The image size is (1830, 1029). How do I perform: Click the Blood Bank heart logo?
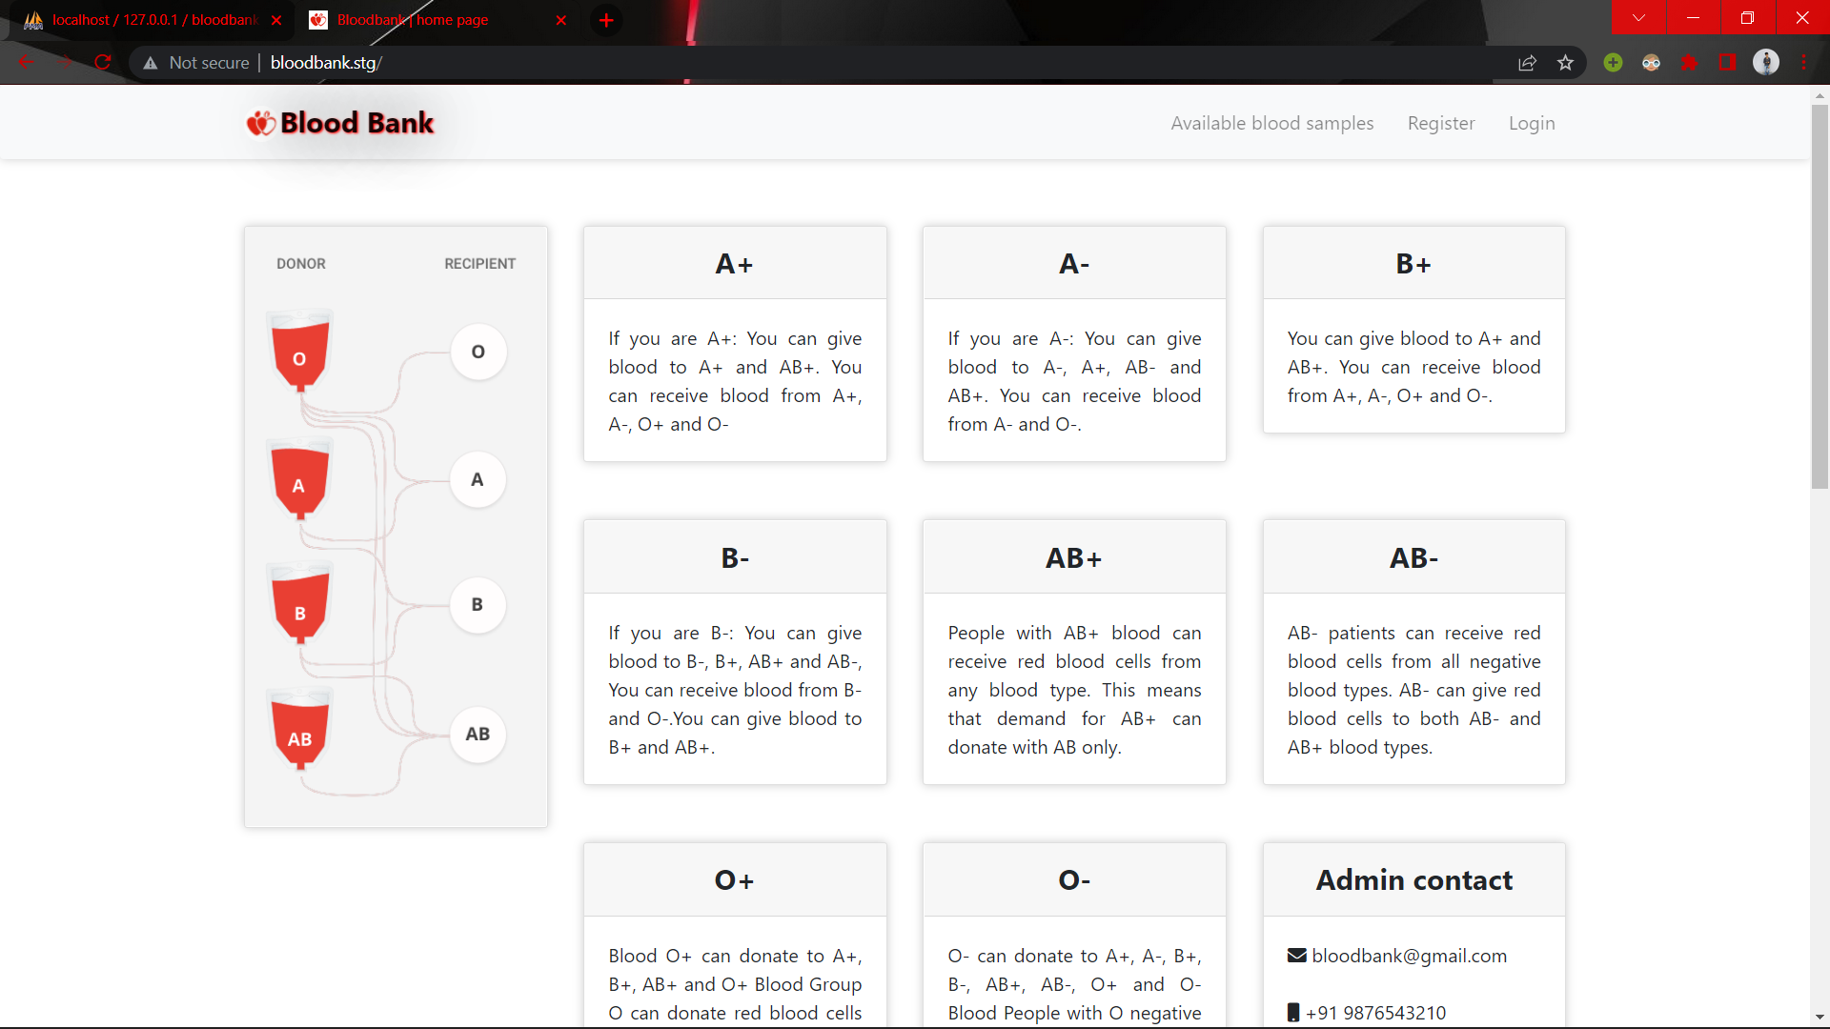coord(260,123)
